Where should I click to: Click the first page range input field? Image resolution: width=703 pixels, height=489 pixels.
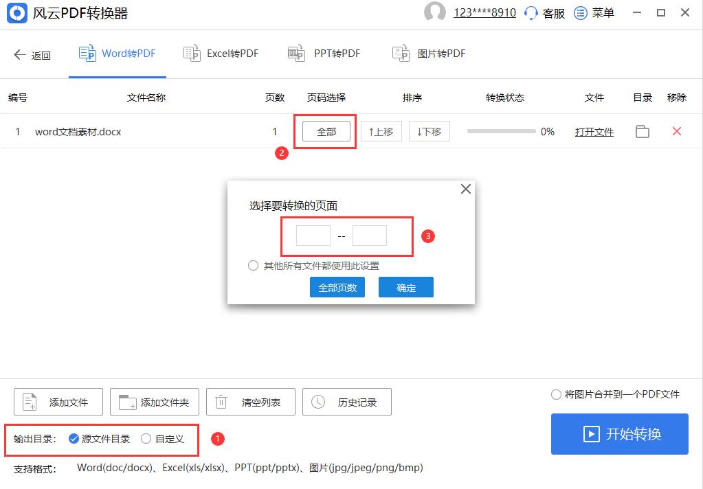313,235
